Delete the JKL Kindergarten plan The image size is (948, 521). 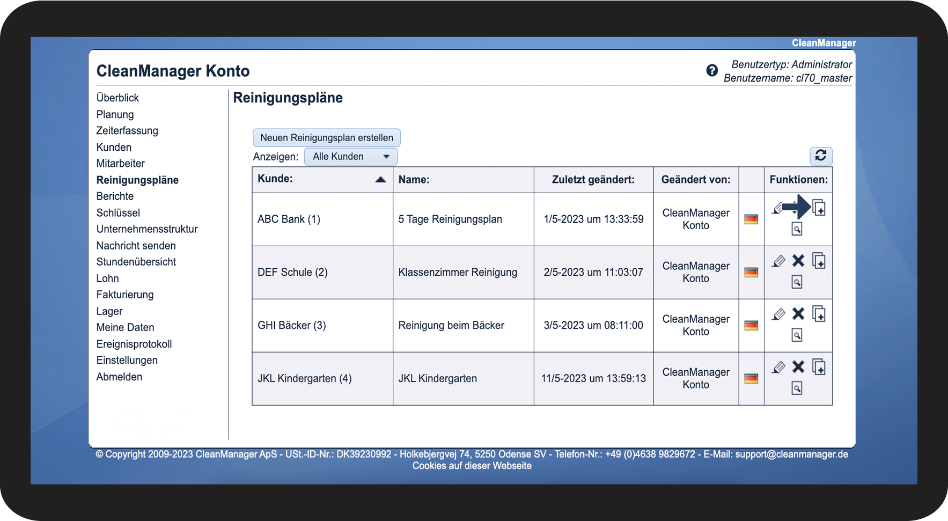coord(798,366)
